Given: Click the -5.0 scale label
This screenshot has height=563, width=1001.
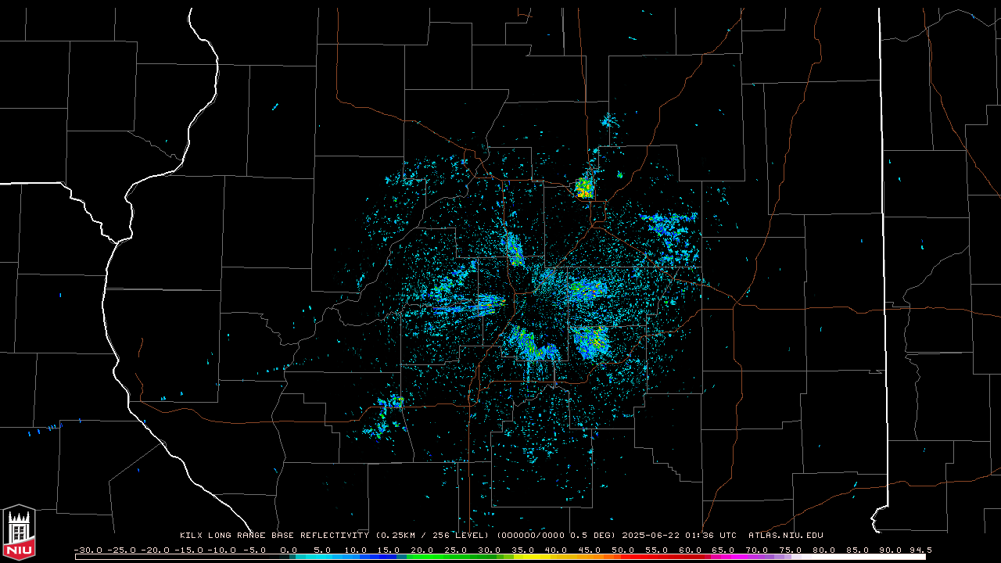Looking at the screenshot, I should tap(256, 550).
